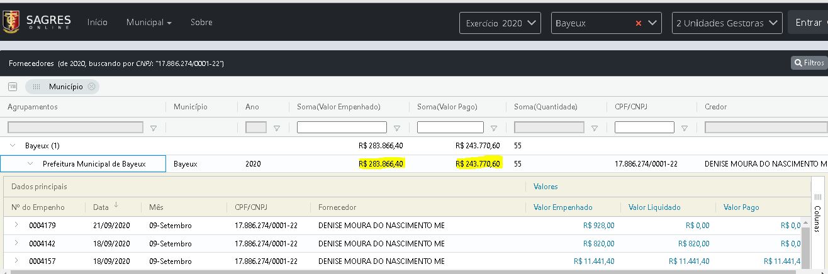Sort by the Data column header
This screenshot has width=828, height=274.
pyautogui.click(x=101, y=207)
